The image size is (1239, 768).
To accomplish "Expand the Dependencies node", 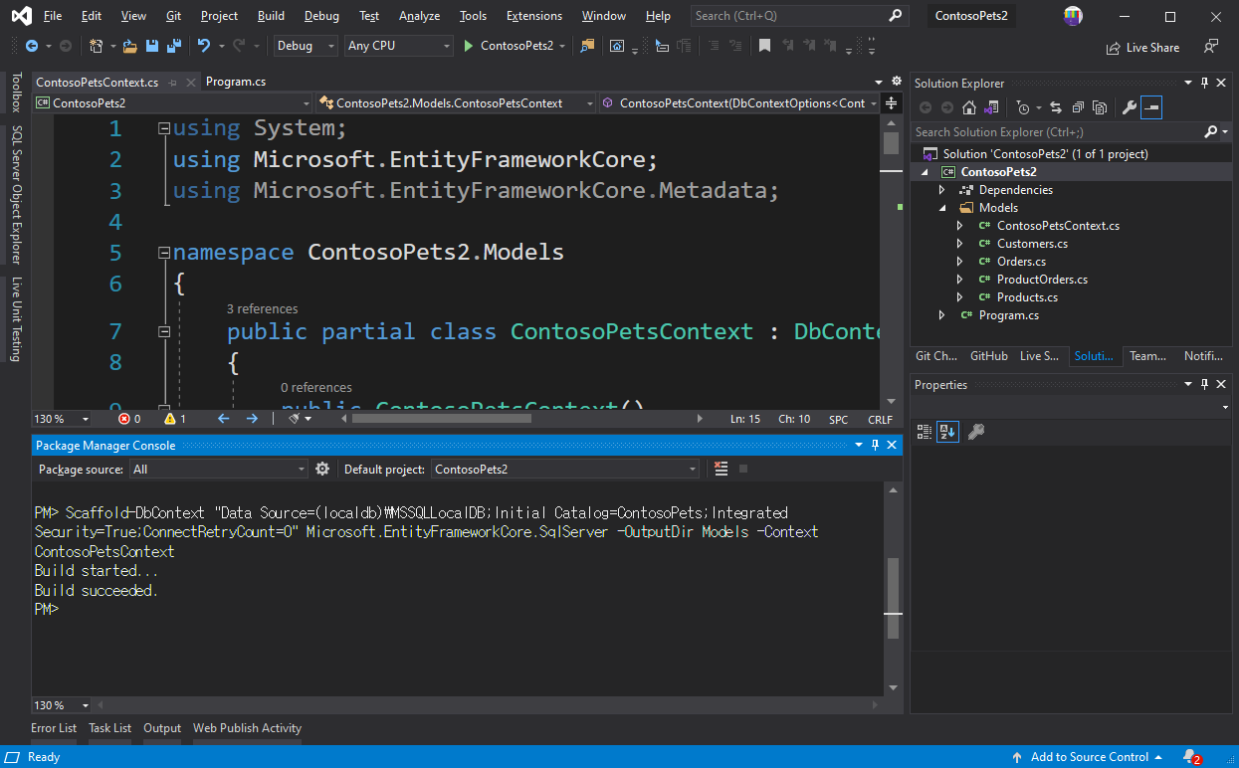I will [941, 190].
